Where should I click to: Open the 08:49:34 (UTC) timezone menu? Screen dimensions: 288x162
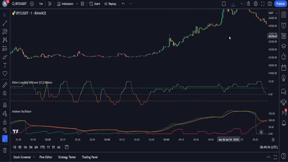(x=269, y=147)
